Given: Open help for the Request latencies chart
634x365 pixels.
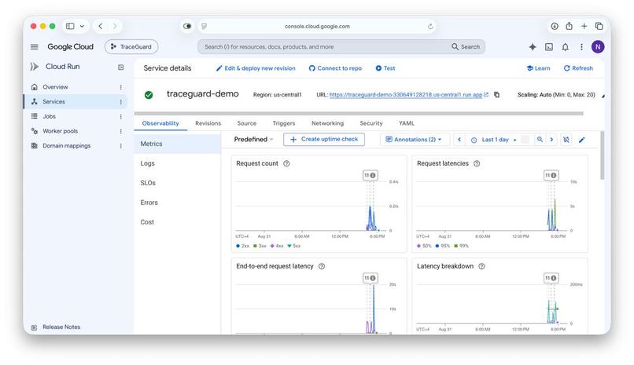Looking at the screenshot, I should click(x=477, y=163).
